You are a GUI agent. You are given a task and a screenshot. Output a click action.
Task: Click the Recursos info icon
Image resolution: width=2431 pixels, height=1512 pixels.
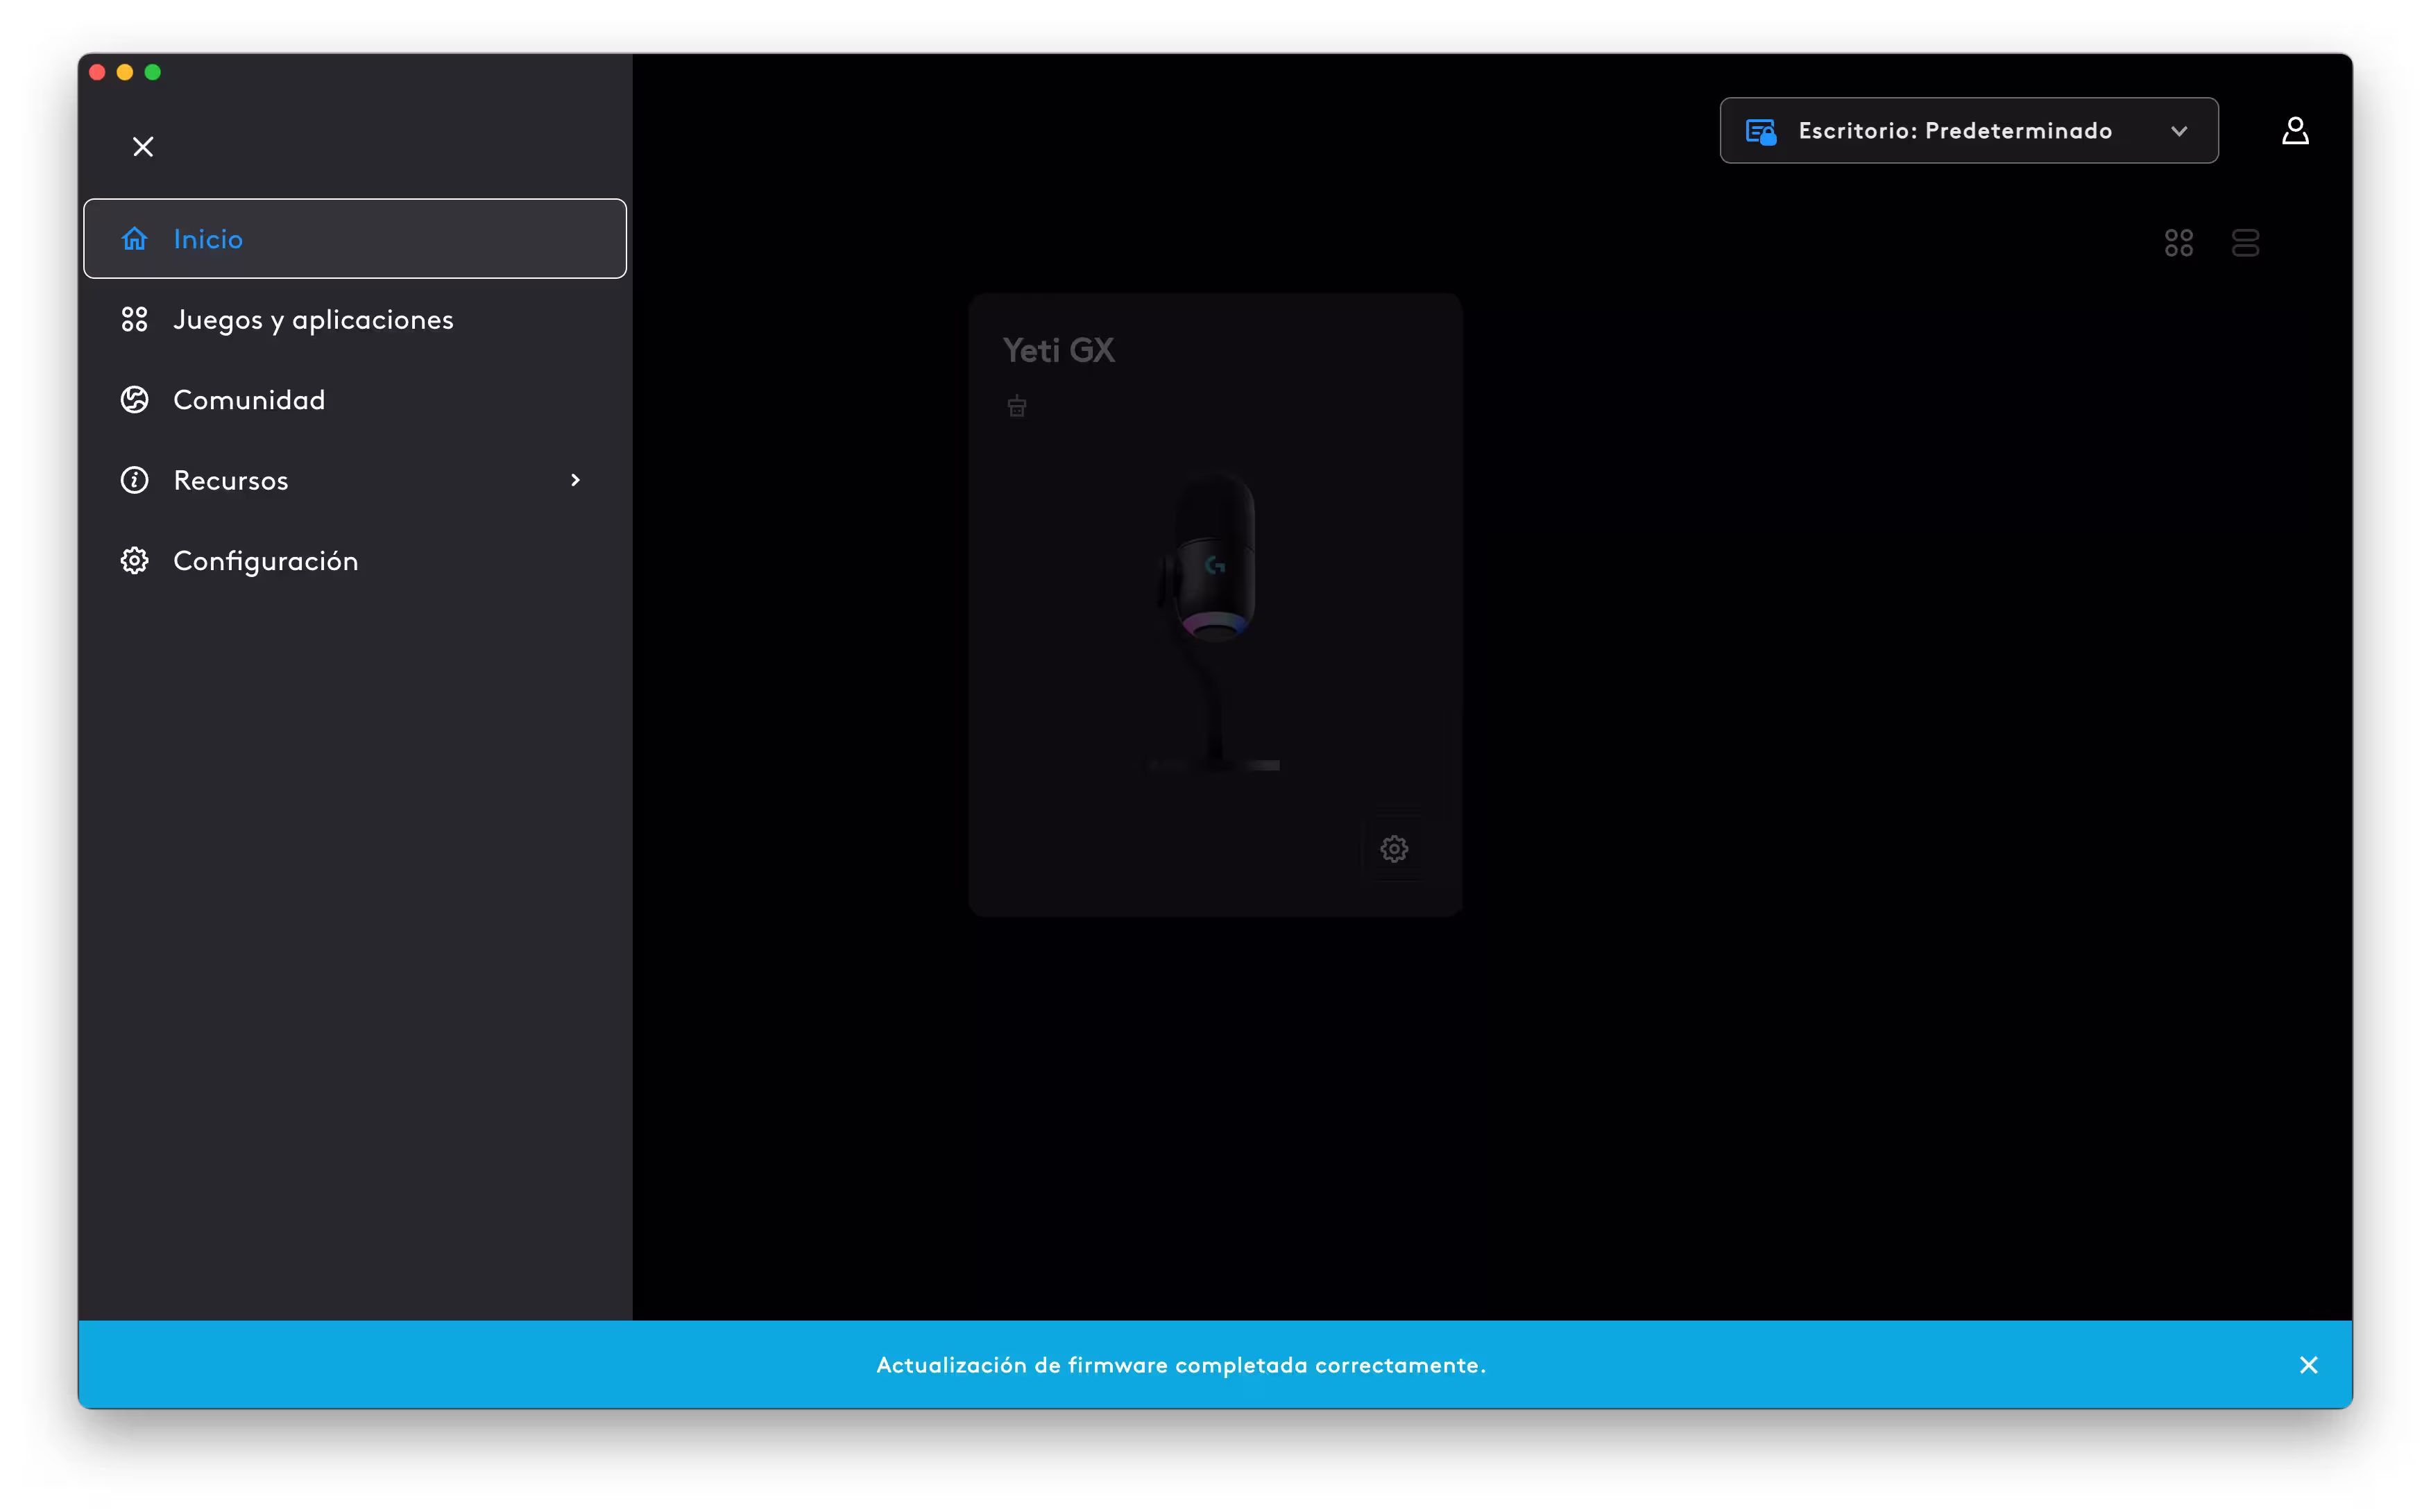135,481
